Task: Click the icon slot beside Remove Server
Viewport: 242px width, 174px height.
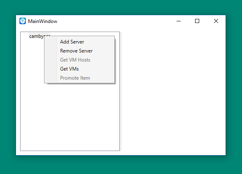Action: pos(51,51)
